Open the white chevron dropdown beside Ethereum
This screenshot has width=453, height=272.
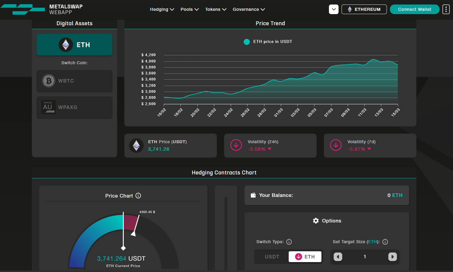pyautogui.click(x=334, y=9)
